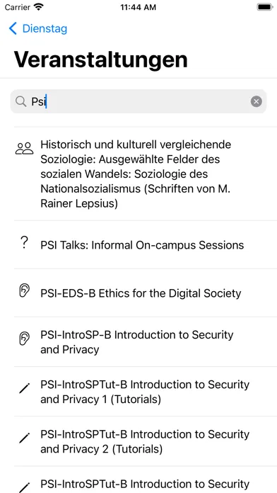The width and height of the screenshot is (277, 493).
Task: Tap the back chevron icon
Action: tap(13, 28)
